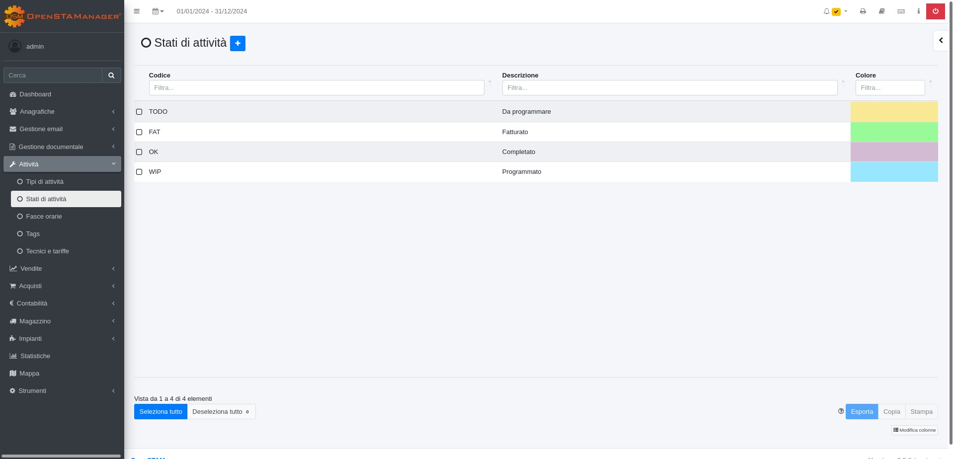Open Tipi di attività submenu item
The height and width of the screenshot is (459, 954).
(x=45, y=182)
